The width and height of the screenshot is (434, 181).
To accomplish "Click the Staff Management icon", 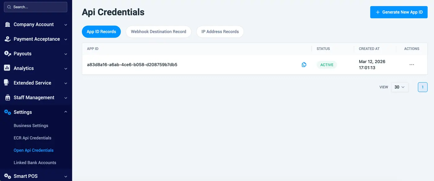I will point(7,97).
